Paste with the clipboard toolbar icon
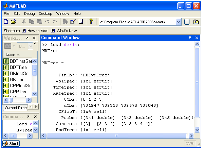The image size is (202, 149). coord(39,22)
